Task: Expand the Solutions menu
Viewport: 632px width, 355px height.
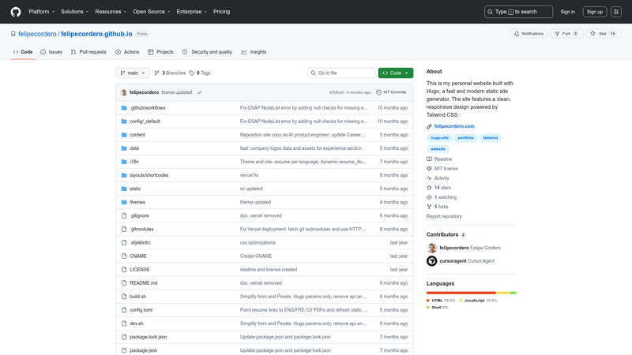Action: (x=74, y=12)
